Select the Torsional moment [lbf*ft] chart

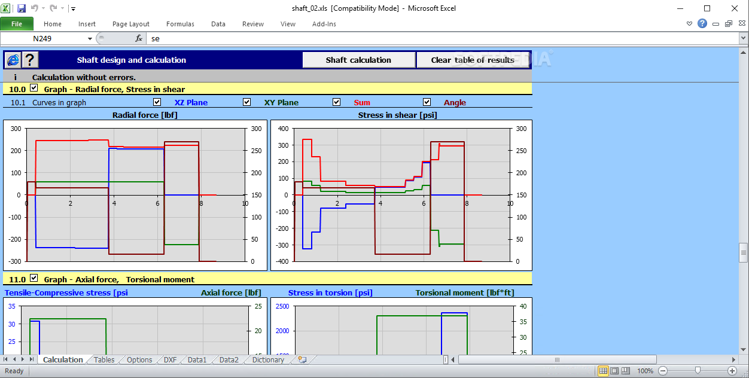401,326
